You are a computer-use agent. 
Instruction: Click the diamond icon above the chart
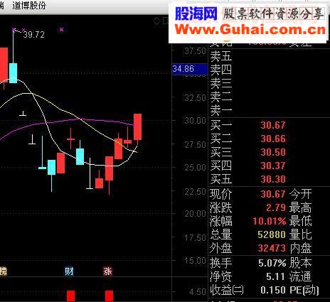[x=157, y=21]
